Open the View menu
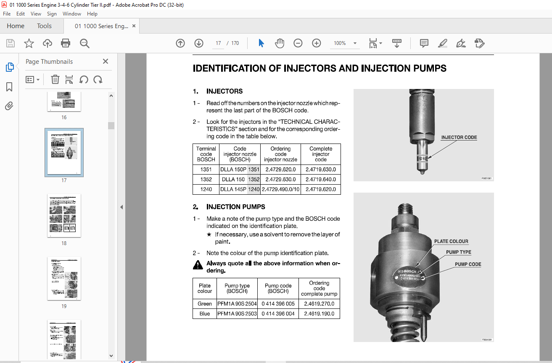552x363 pixels. [x=36, y=14]
